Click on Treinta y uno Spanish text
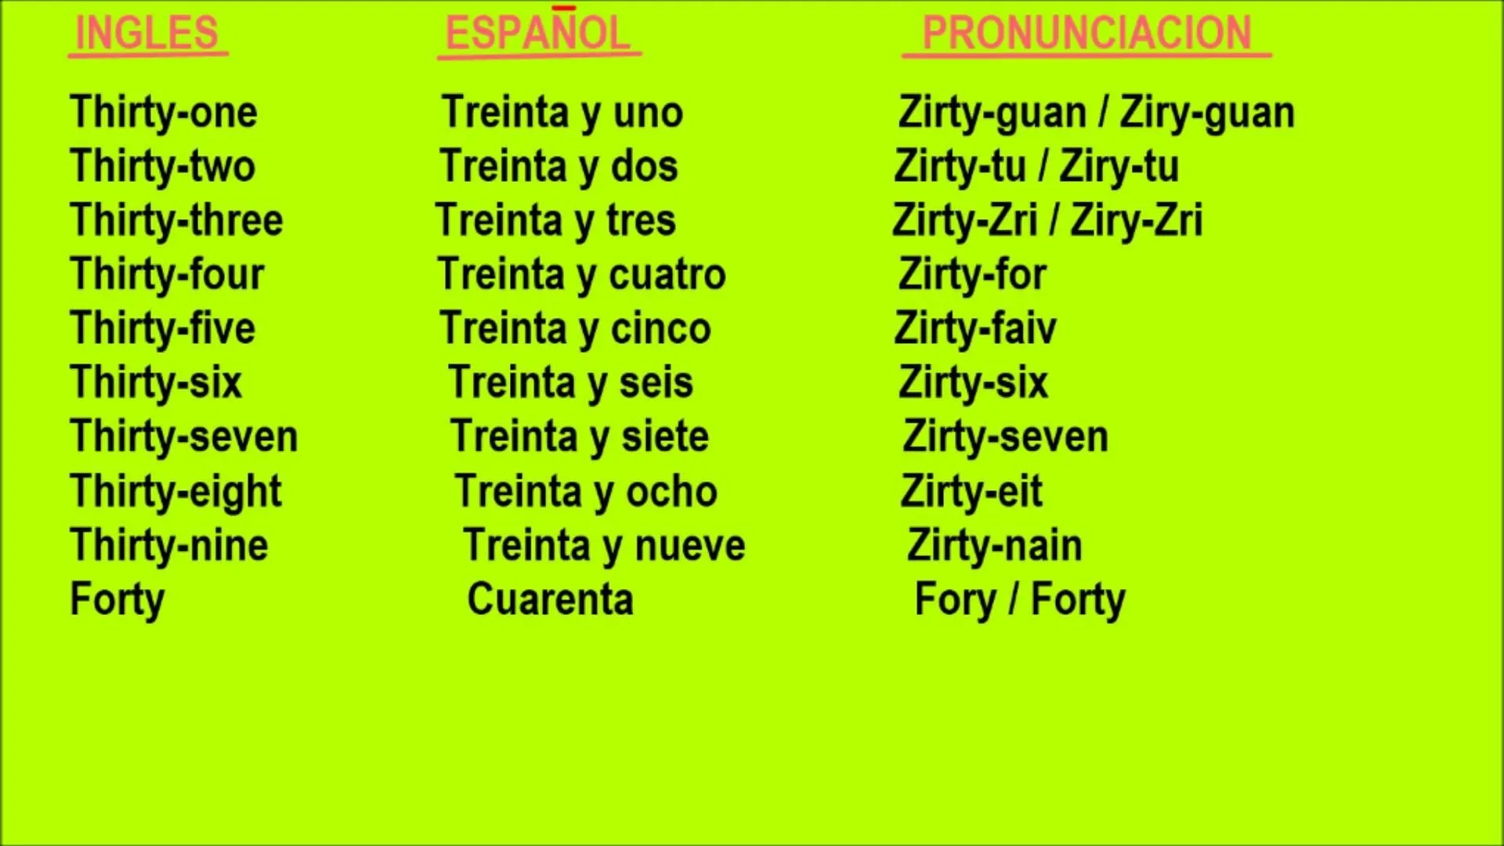The image size is (1504, 846). (559, 111)
